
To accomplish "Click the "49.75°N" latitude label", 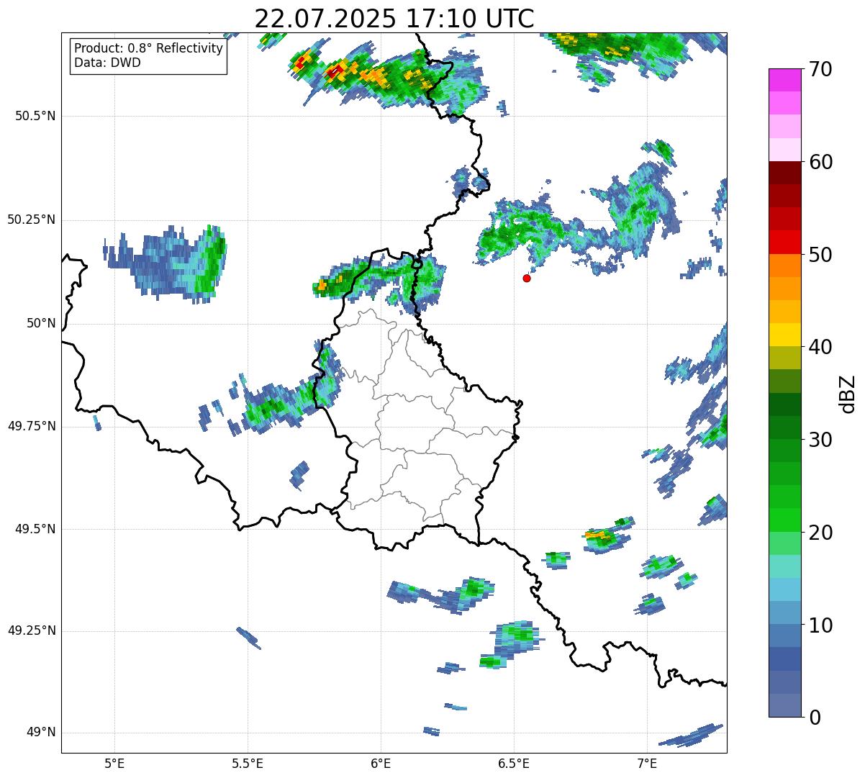I will click(32, 426).
